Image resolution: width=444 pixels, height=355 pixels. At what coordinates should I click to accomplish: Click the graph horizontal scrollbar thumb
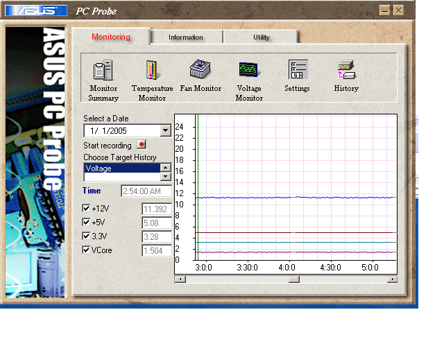(294, 279)
